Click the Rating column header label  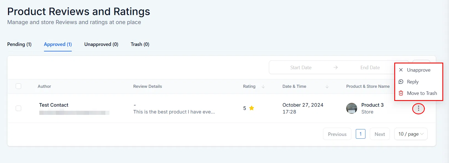click(x=249, y=86)
